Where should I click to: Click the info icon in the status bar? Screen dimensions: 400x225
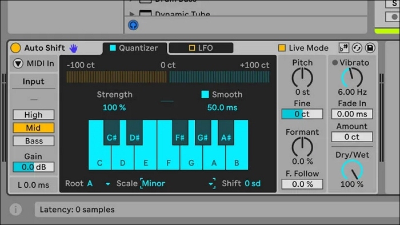pos(15,210)
